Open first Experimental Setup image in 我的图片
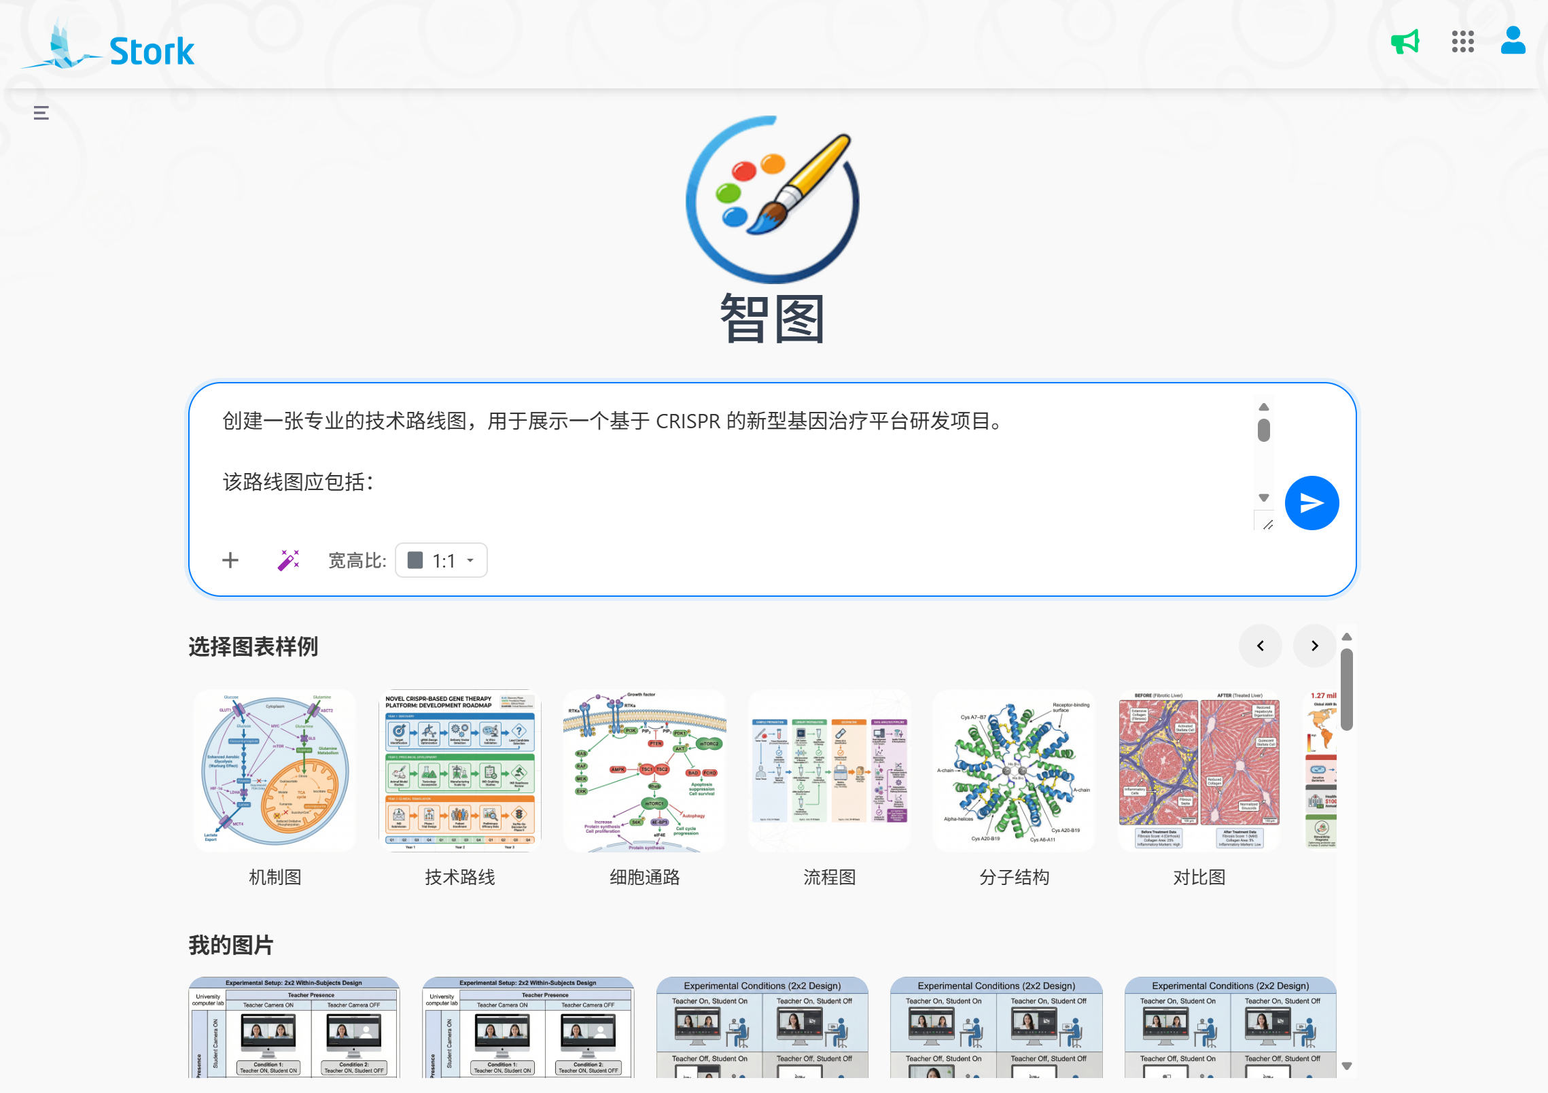Screen dimensions: 1548x1093 (x=294, y=1028)
